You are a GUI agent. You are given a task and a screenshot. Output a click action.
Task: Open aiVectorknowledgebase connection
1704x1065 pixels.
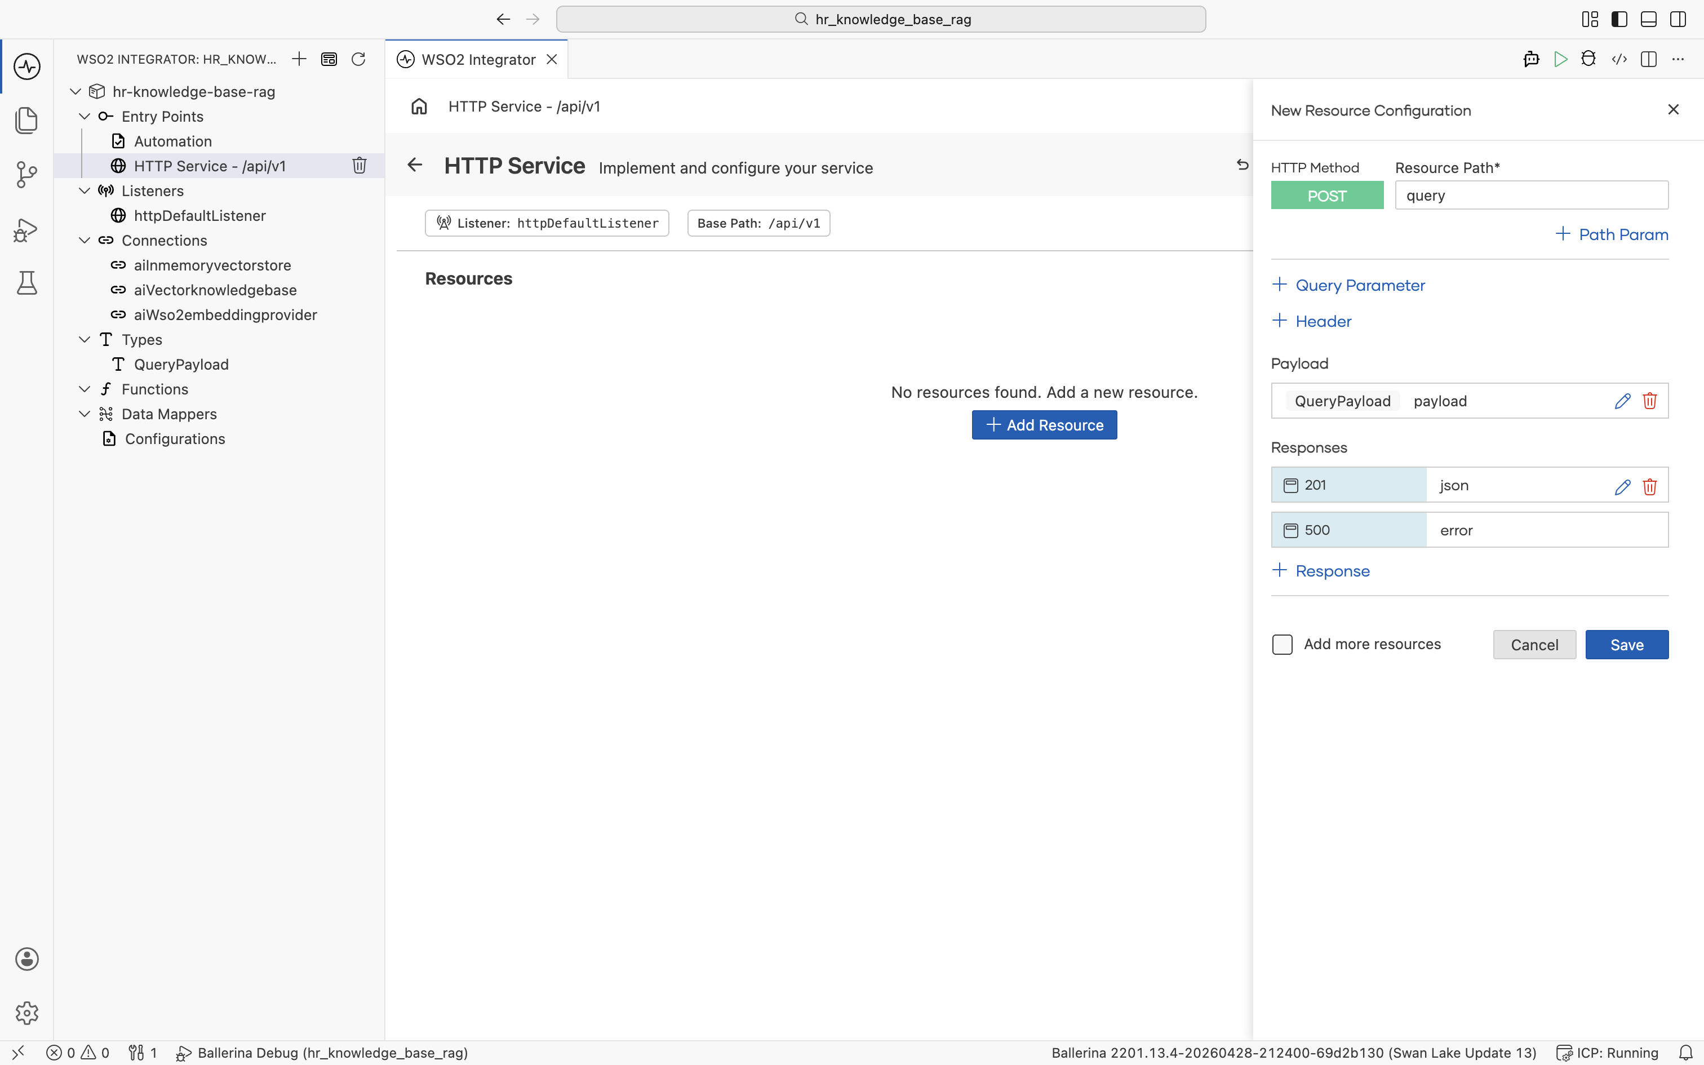coord(215,290)
